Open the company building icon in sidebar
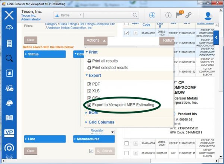The height and width of the screenshot is (164, 224). [x=9, y=44]
